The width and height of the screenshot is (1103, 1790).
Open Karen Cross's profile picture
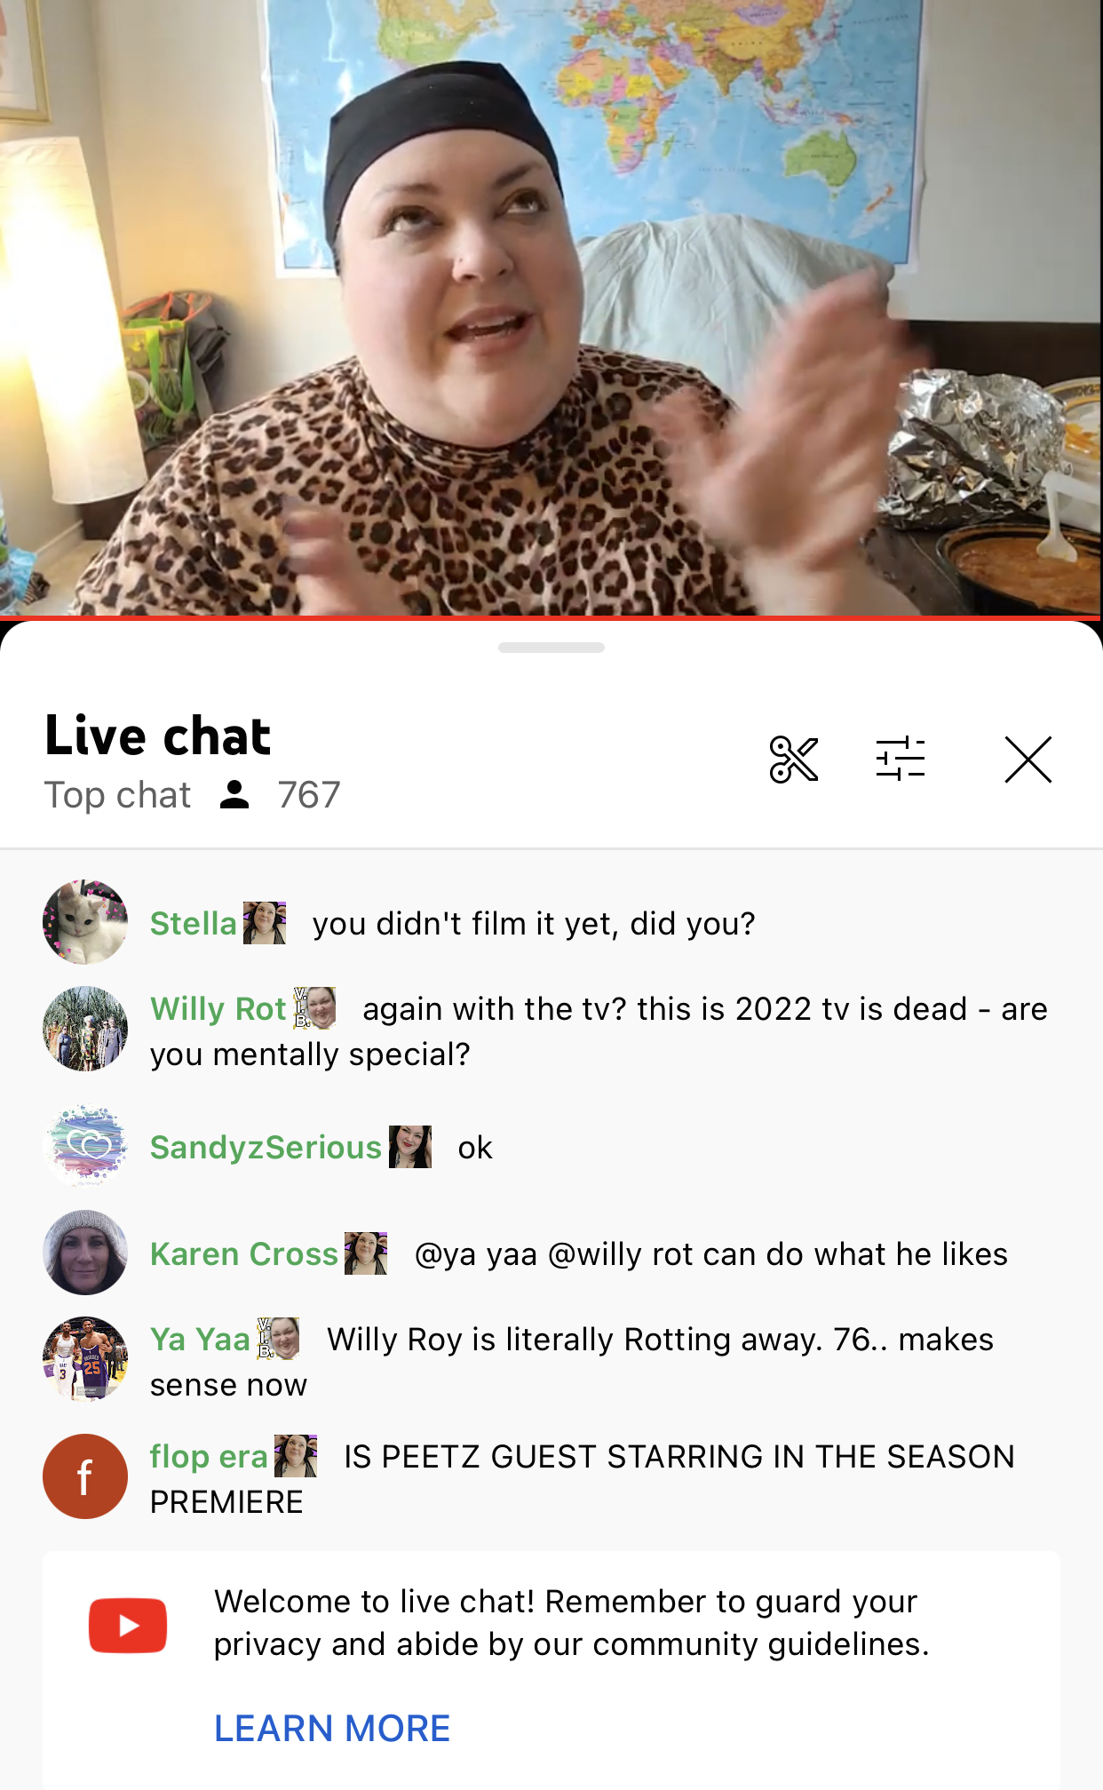pyautogui.click(x=85, y=1253)
